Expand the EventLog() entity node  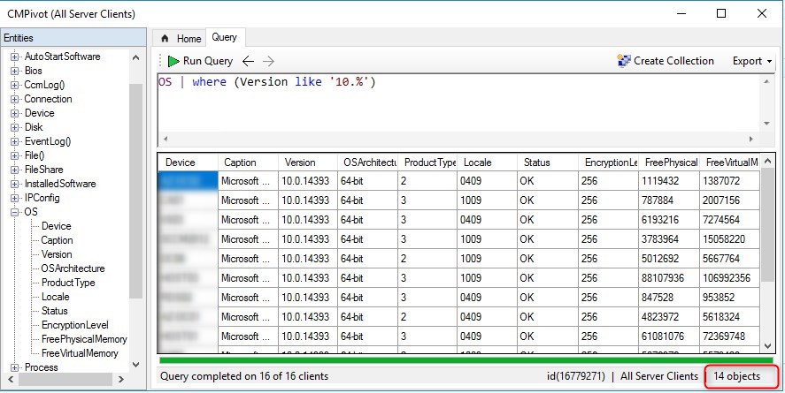14,141
